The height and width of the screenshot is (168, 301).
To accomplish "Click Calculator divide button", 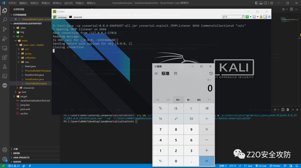I will [x=207, y=119].
